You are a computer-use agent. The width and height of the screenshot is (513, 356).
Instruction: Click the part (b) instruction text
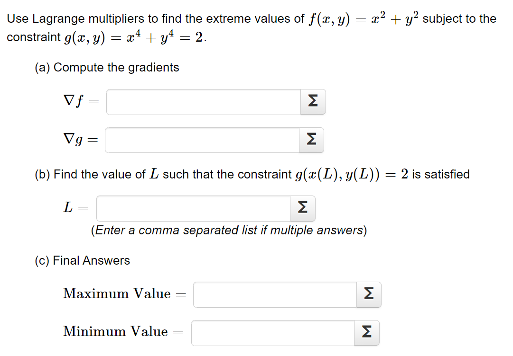click(x=252, y=174)
